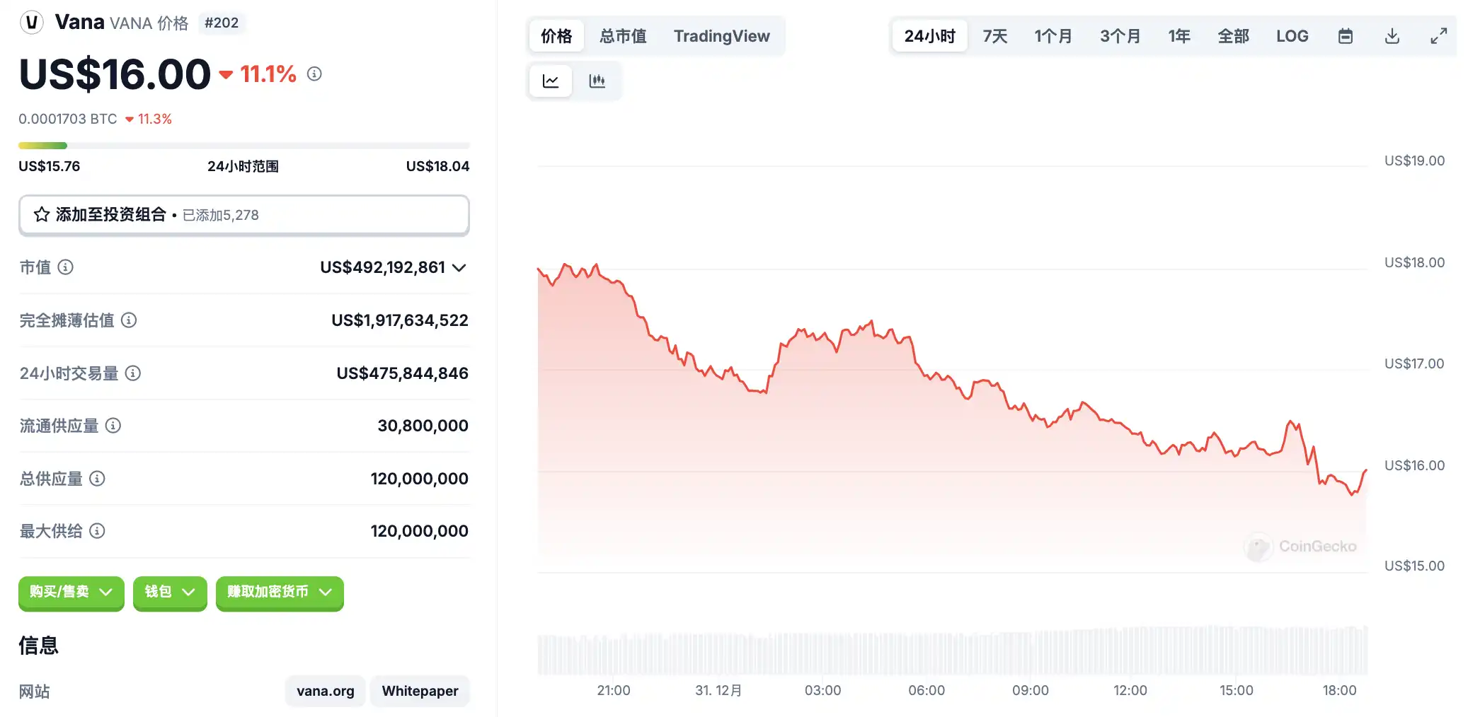Click info icon beside 完全摊薄估值
1468x717 pixels.
129,320
